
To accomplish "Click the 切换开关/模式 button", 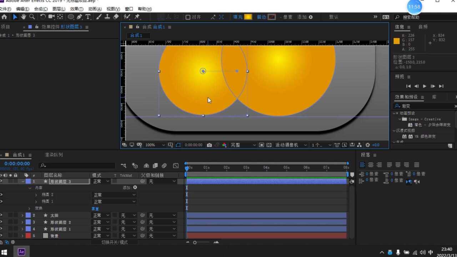I will click(x=115, y=242).
